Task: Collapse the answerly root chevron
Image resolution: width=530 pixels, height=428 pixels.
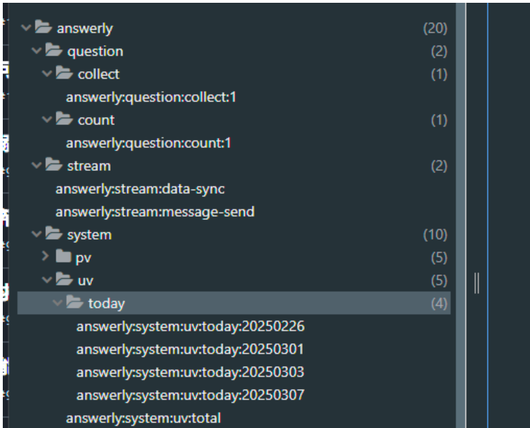Action: pos(26,28)
